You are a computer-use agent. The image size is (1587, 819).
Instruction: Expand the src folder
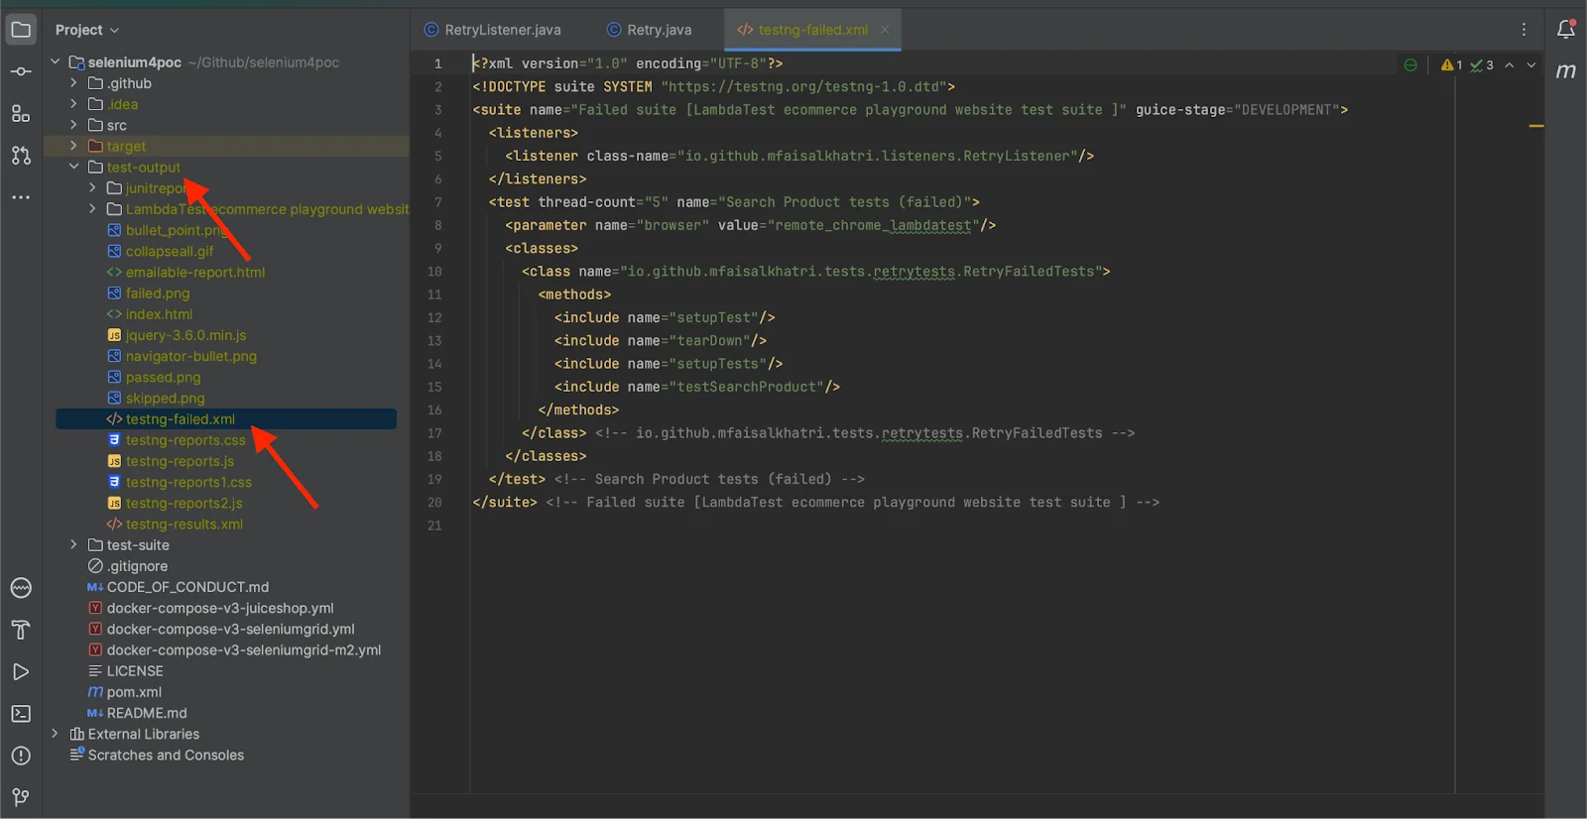73,125
